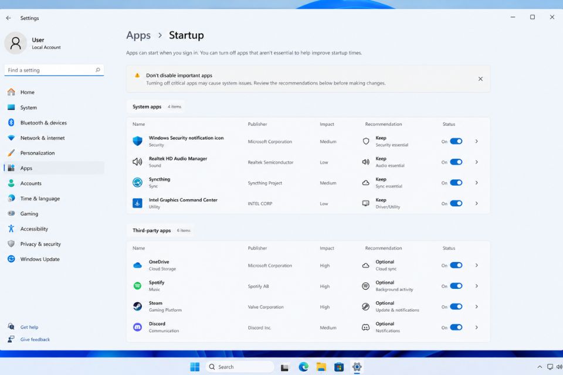The image size is (563, 375).
Task: Click the speaker recommendation icon in Realtek row
Action: 366,162
